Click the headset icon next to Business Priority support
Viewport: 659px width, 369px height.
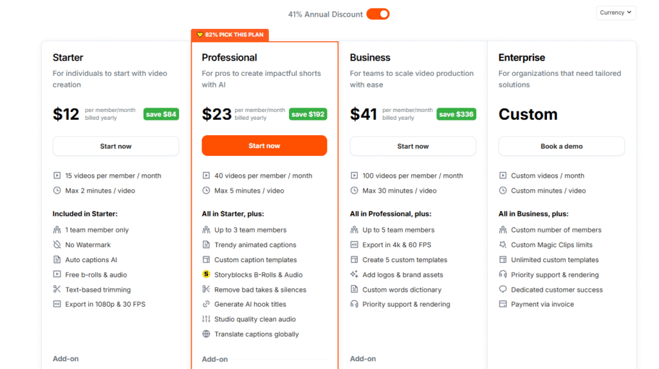(355, 304)
